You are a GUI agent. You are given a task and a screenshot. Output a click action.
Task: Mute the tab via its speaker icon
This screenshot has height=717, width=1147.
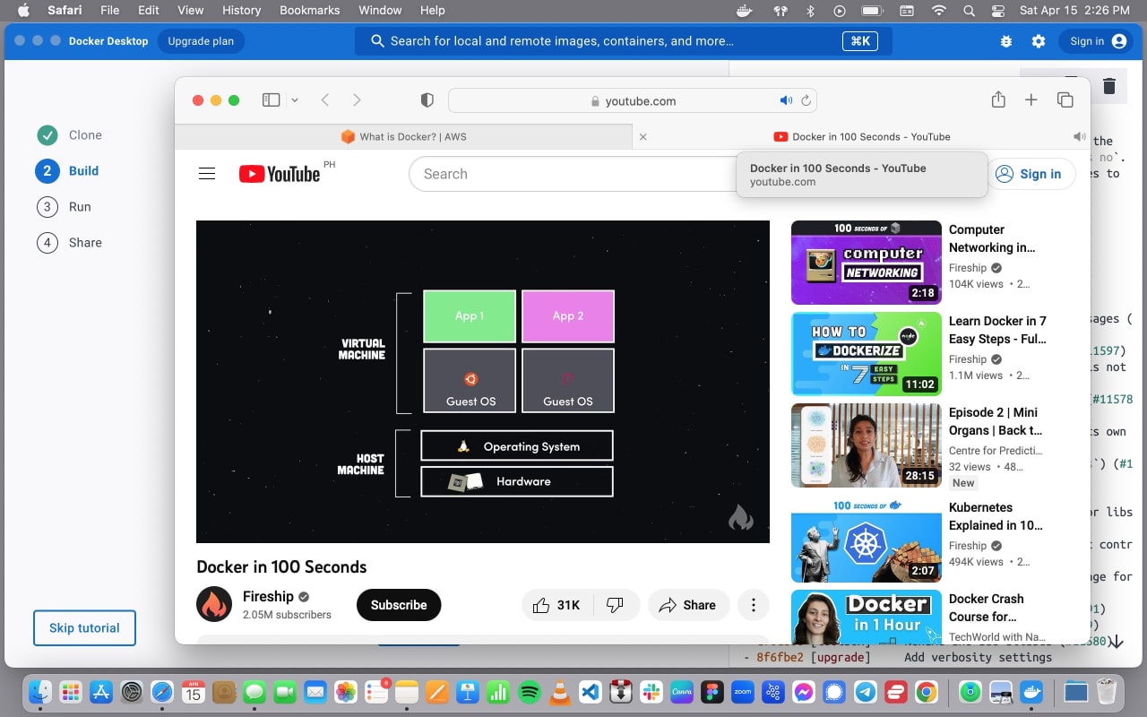(1079, 136)
